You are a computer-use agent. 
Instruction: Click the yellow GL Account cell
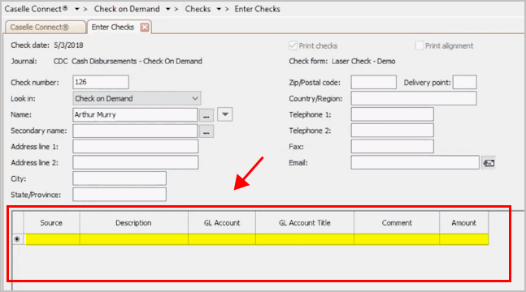pos(222,239)
